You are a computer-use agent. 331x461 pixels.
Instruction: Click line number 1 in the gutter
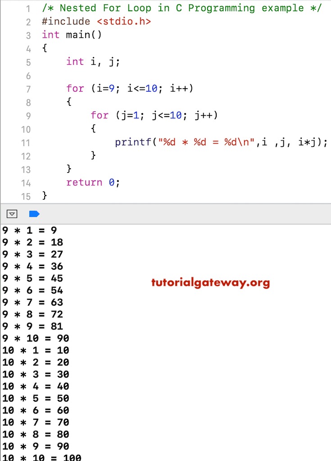[28, 9]
